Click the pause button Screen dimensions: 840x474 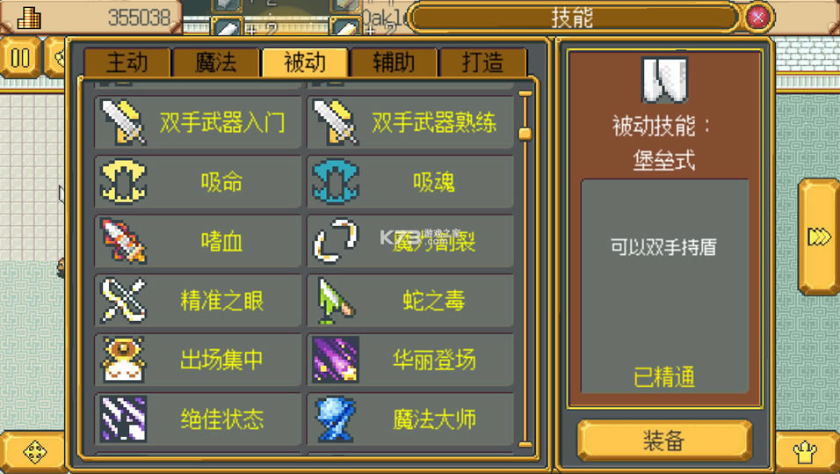click(x=20, y=58)
